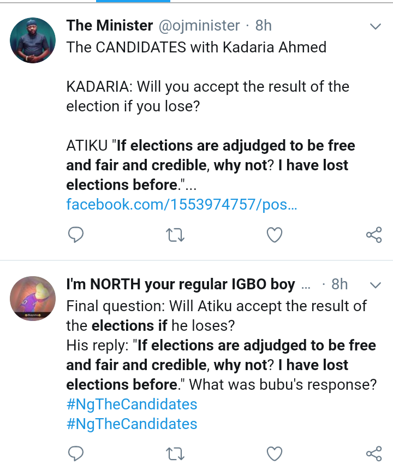Image resolution: width=393 pixels, height=476 pixels.
Task: Share the IGBO boy tweet
Action: [x=373, y=453]
